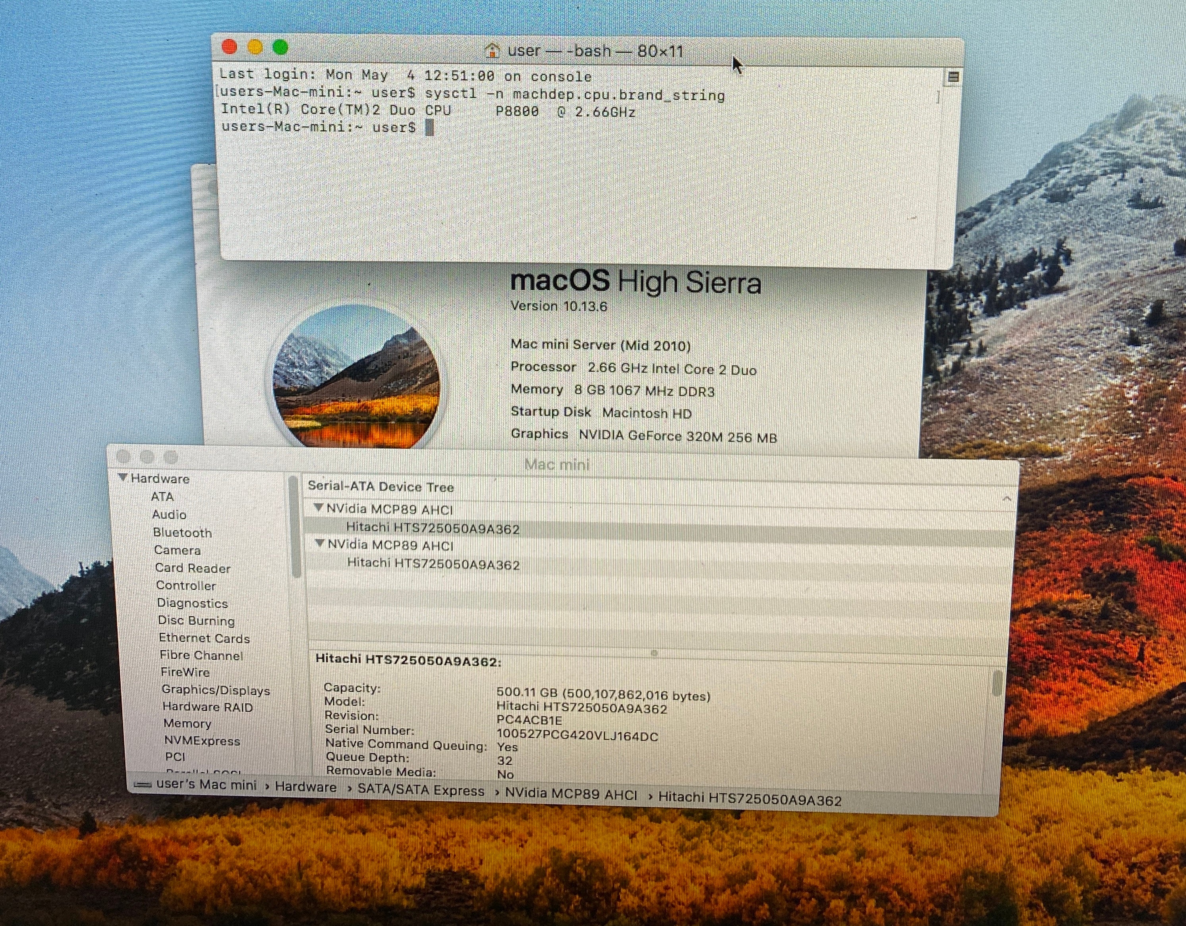1186x926 pixels.
Task: Click the Startup Disk "Macintosh HD" value
Action: pos(647,414)
